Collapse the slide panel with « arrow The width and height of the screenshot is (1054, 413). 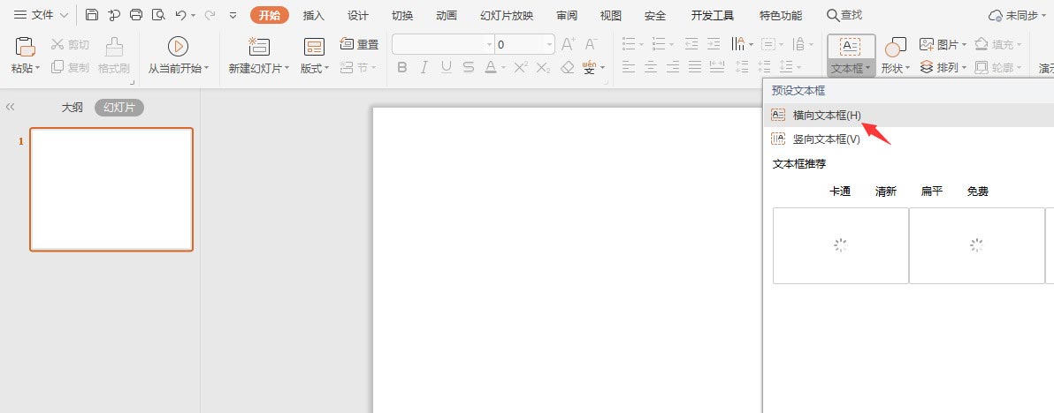(10, 108)
